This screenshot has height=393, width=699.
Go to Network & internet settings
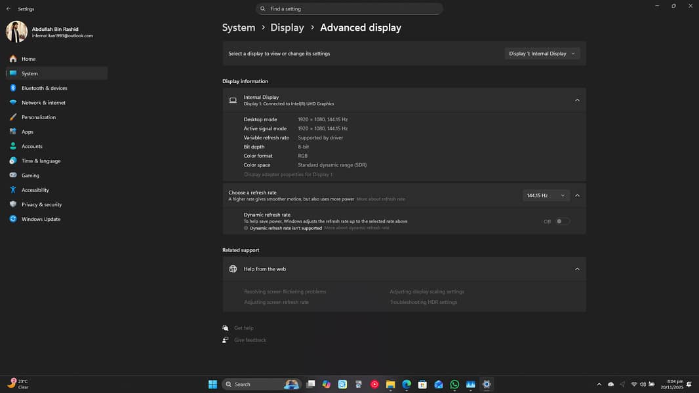[43, 103]
